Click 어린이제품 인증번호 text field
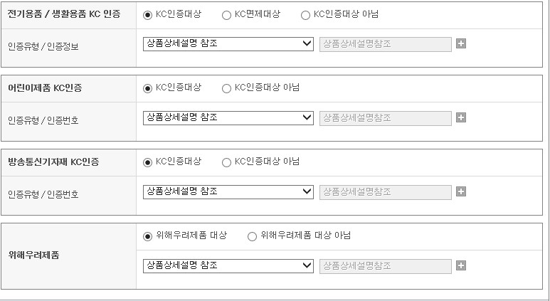 click(385, 117)
